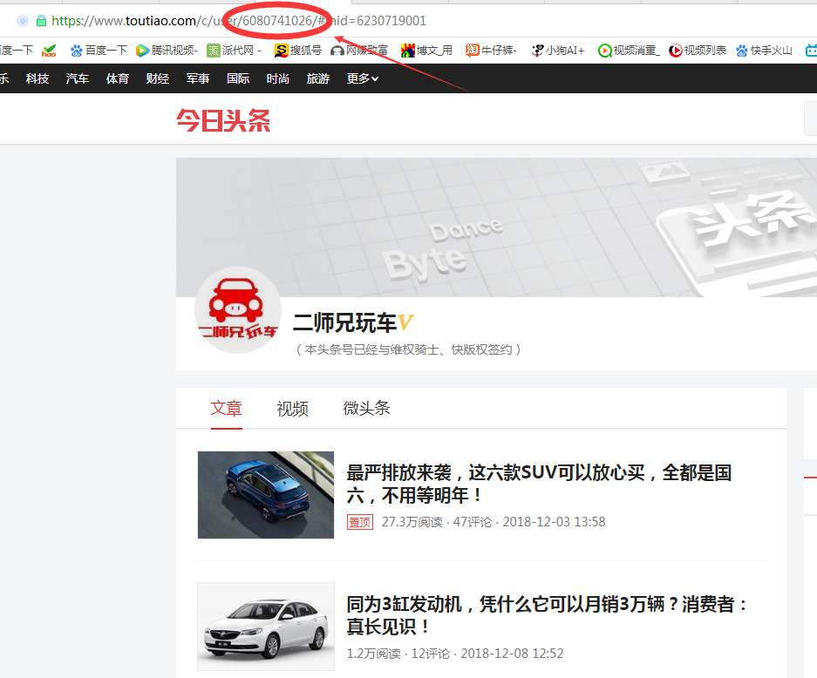The height and width of the screenshot is (678, 817).
Task: Go to the 汽车 channel
Action: (x=78, y=78)
